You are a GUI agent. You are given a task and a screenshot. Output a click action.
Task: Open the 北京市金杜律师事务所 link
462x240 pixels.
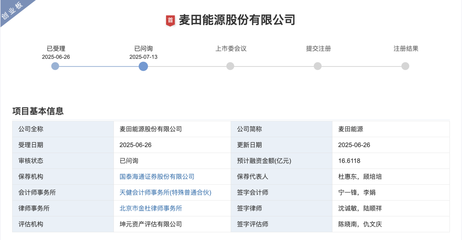click(151, 208)
